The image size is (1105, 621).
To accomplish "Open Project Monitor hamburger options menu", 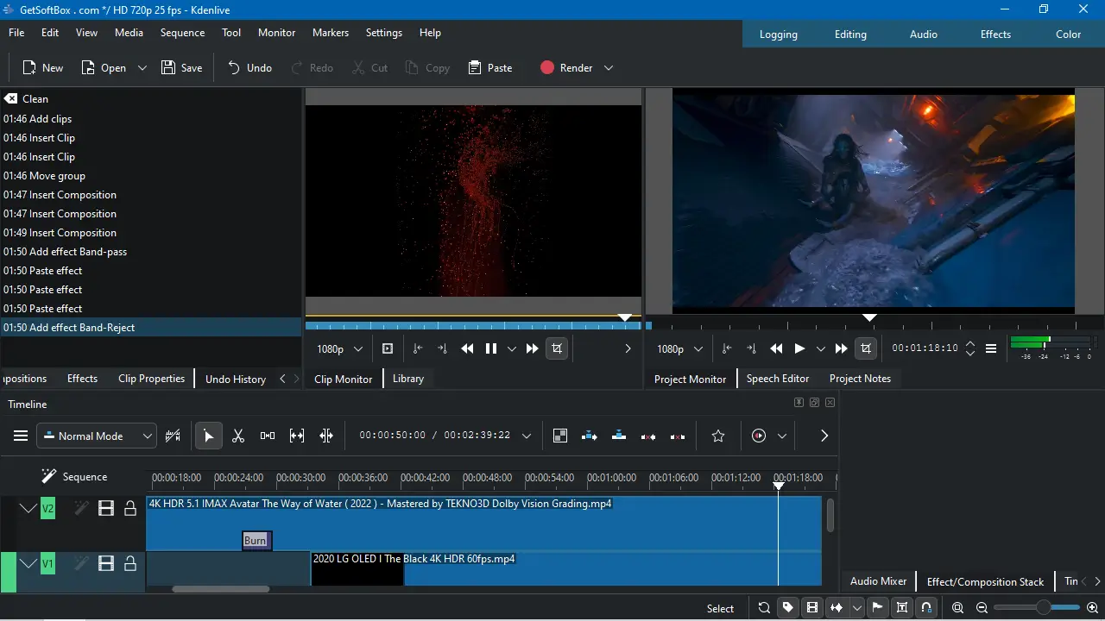I will pos(991,348).
